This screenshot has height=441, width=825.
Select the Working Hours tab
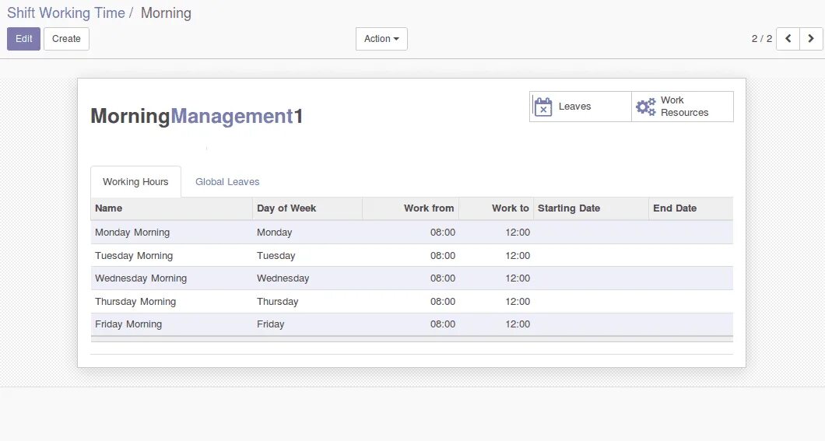click(x=135, y=182)
